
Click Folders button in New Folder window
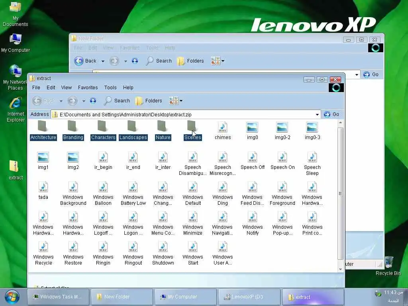click(190, 61)
